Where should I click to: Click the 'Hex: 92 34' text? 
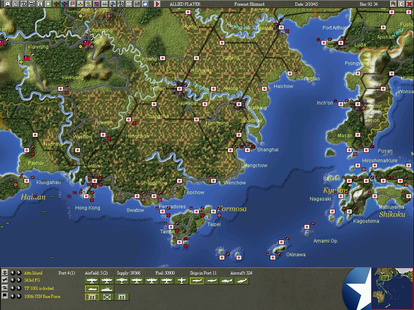[369, 4]
